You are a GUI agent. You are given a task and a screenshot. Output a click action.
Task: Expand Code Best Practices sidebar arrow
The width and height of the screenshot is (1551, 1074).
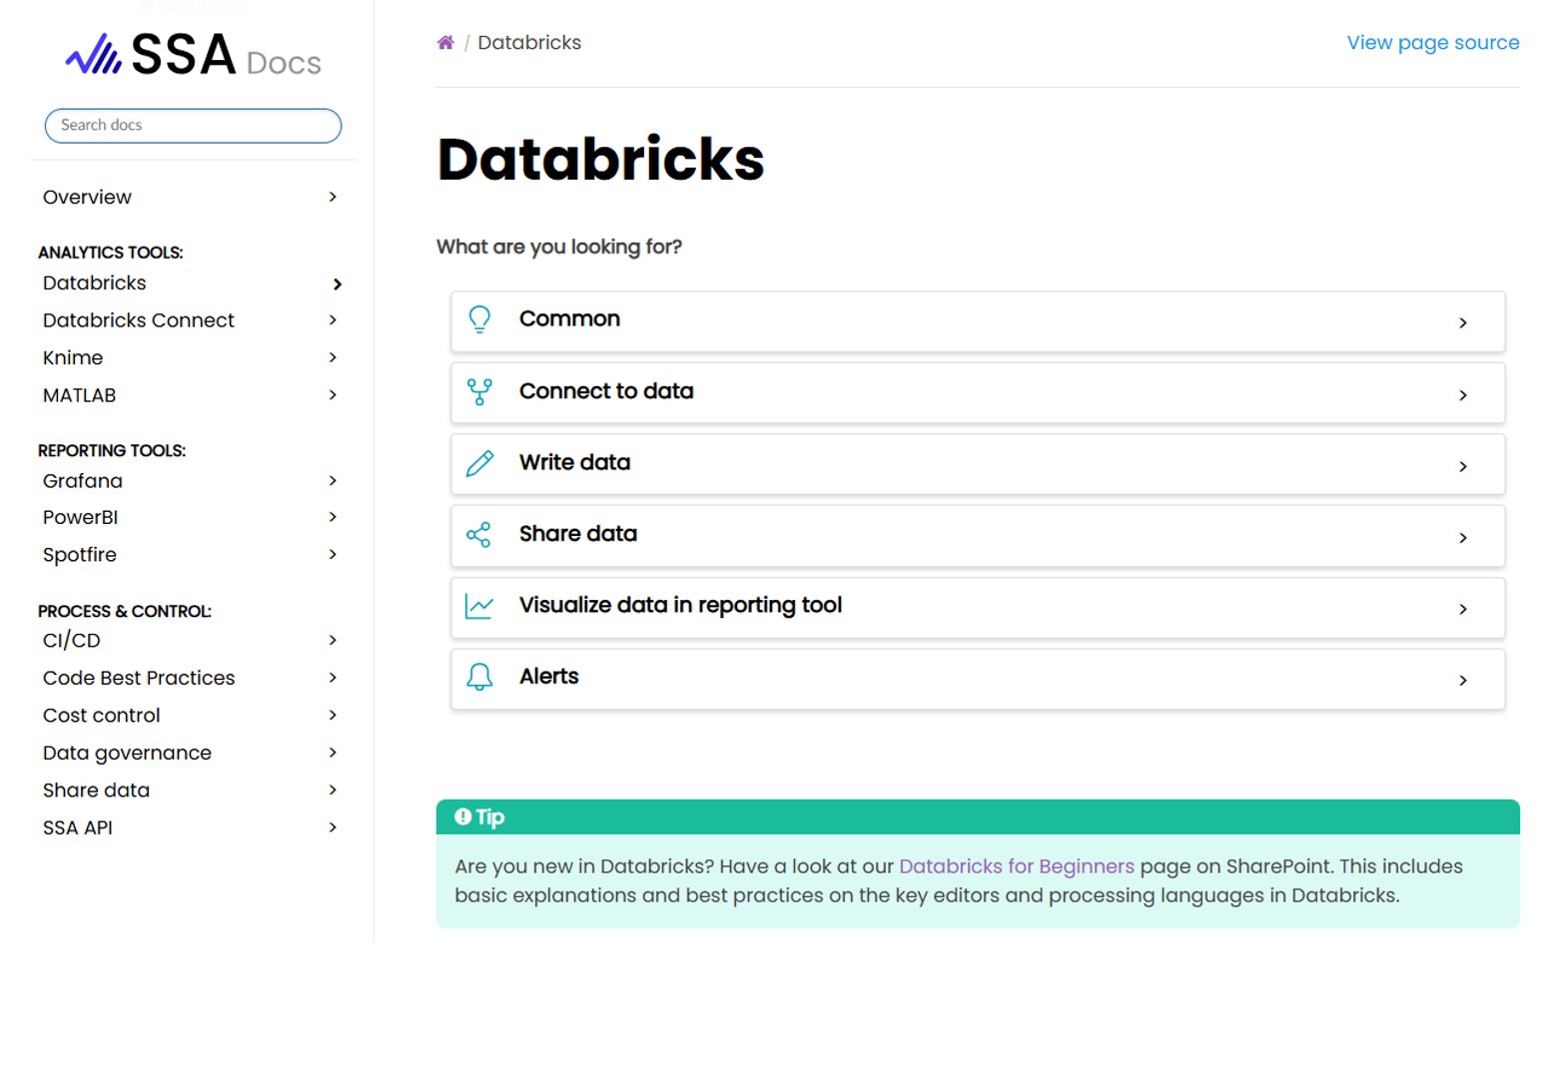click(x=333, y=678)
